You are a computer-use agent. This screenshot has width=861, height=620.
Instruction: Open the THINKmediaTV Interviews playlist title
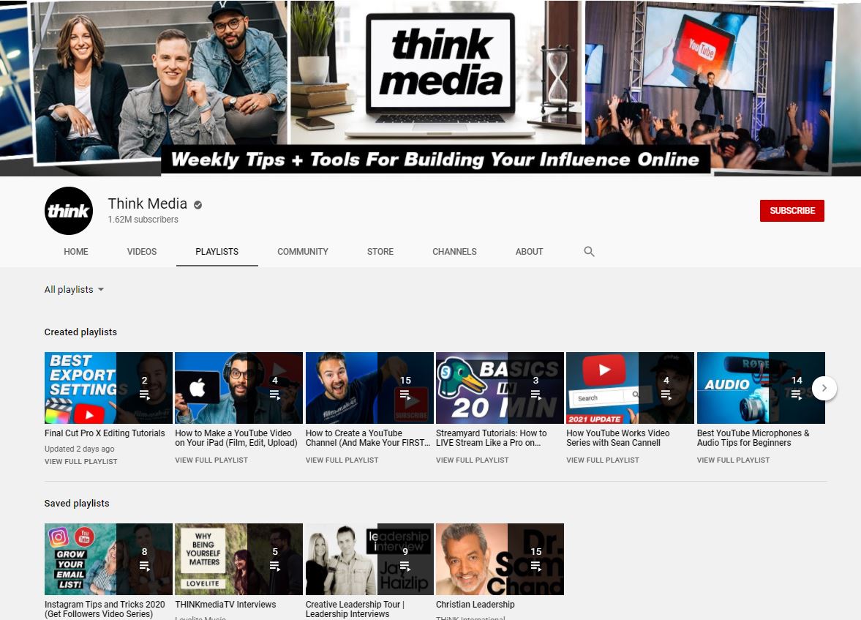(225, 604)
